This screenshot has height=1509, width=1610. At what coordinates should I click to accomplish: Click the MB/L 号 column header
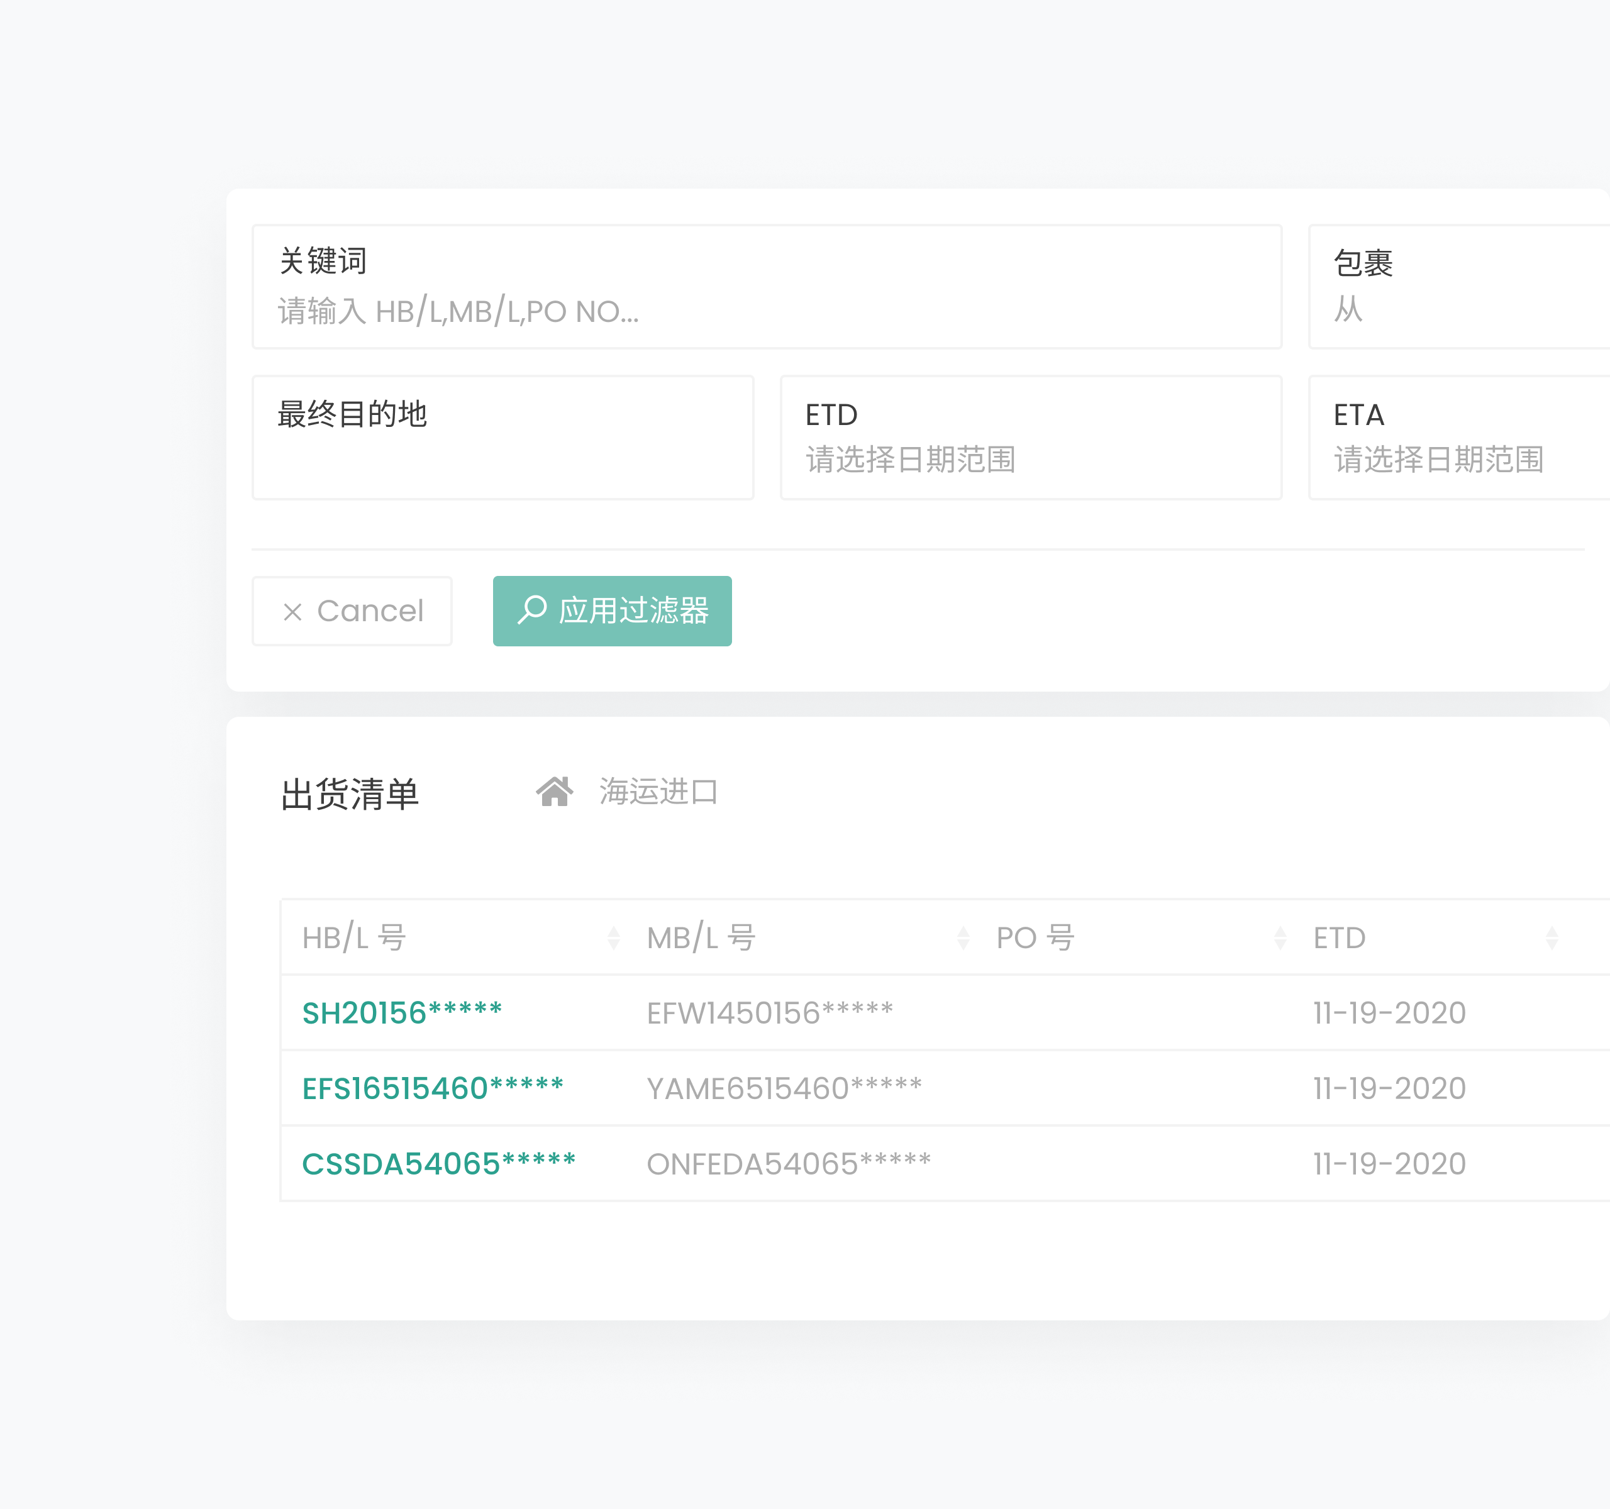point(701,937)
